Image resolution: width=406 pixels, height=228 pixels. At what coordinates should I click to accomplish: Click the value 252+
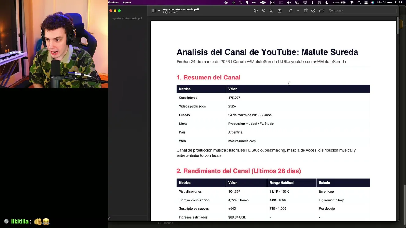click(x=232, y=106)
